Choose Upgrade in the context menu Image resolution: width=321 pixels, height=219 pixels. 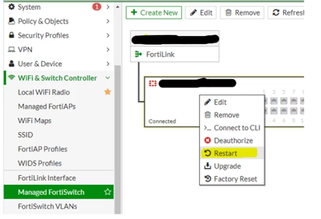click(x=232, y=166)
